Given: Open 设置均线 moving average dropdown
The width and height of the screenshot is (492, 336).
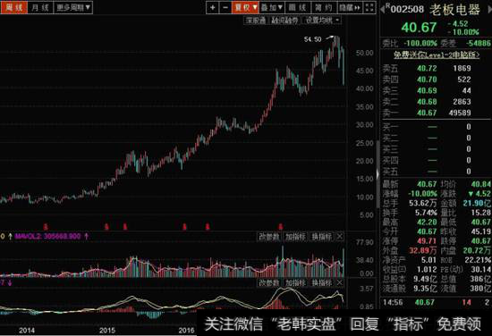Looking at the screenshot, I should 323,21.
